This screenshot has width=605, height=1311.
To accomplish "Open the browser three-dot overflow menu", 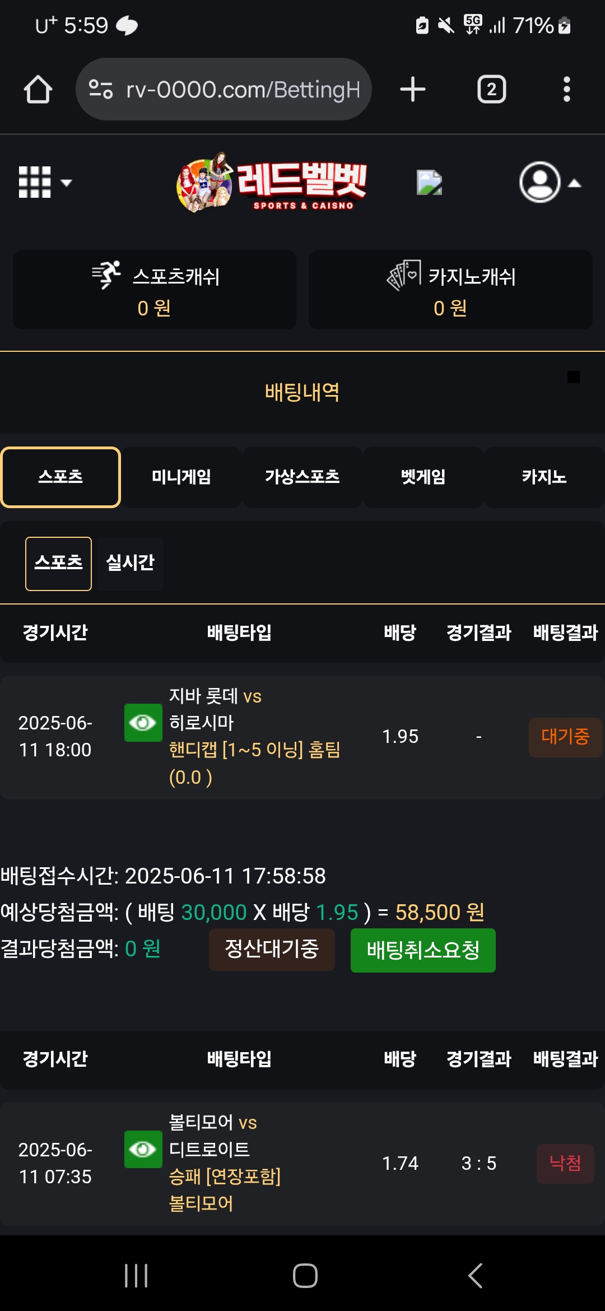I will coord(566,89).
